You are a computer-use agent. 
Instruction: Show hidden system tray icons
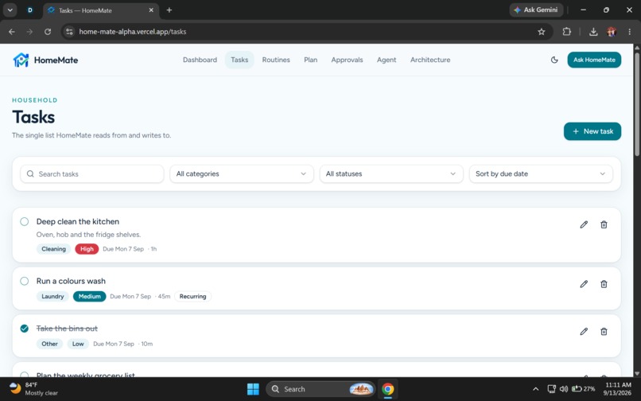[535, 389]
